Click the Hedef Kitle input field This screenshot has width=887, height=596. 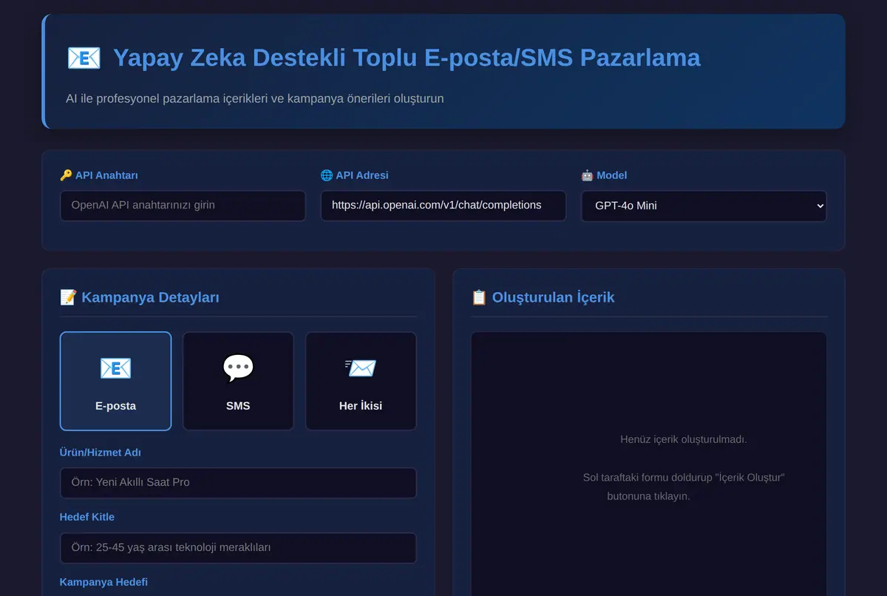pyautogui.click(x=238, y=548)
